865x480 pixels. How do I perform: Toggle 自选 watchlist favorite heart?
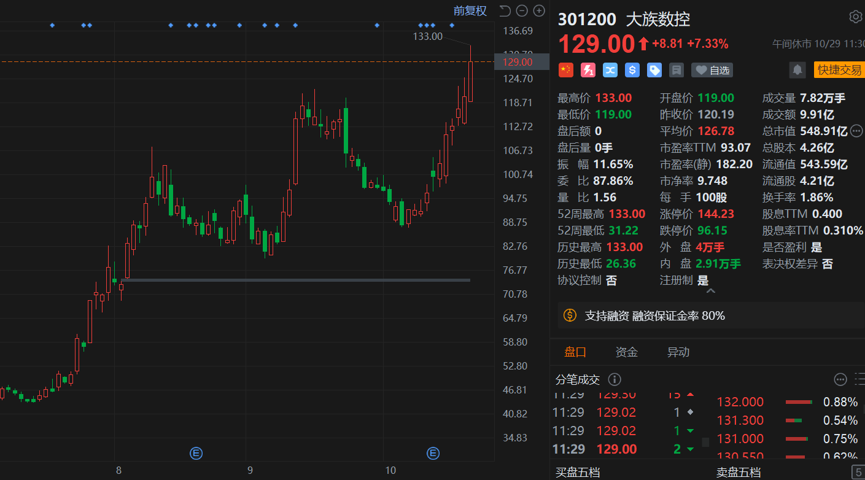[x=712, y=70]
